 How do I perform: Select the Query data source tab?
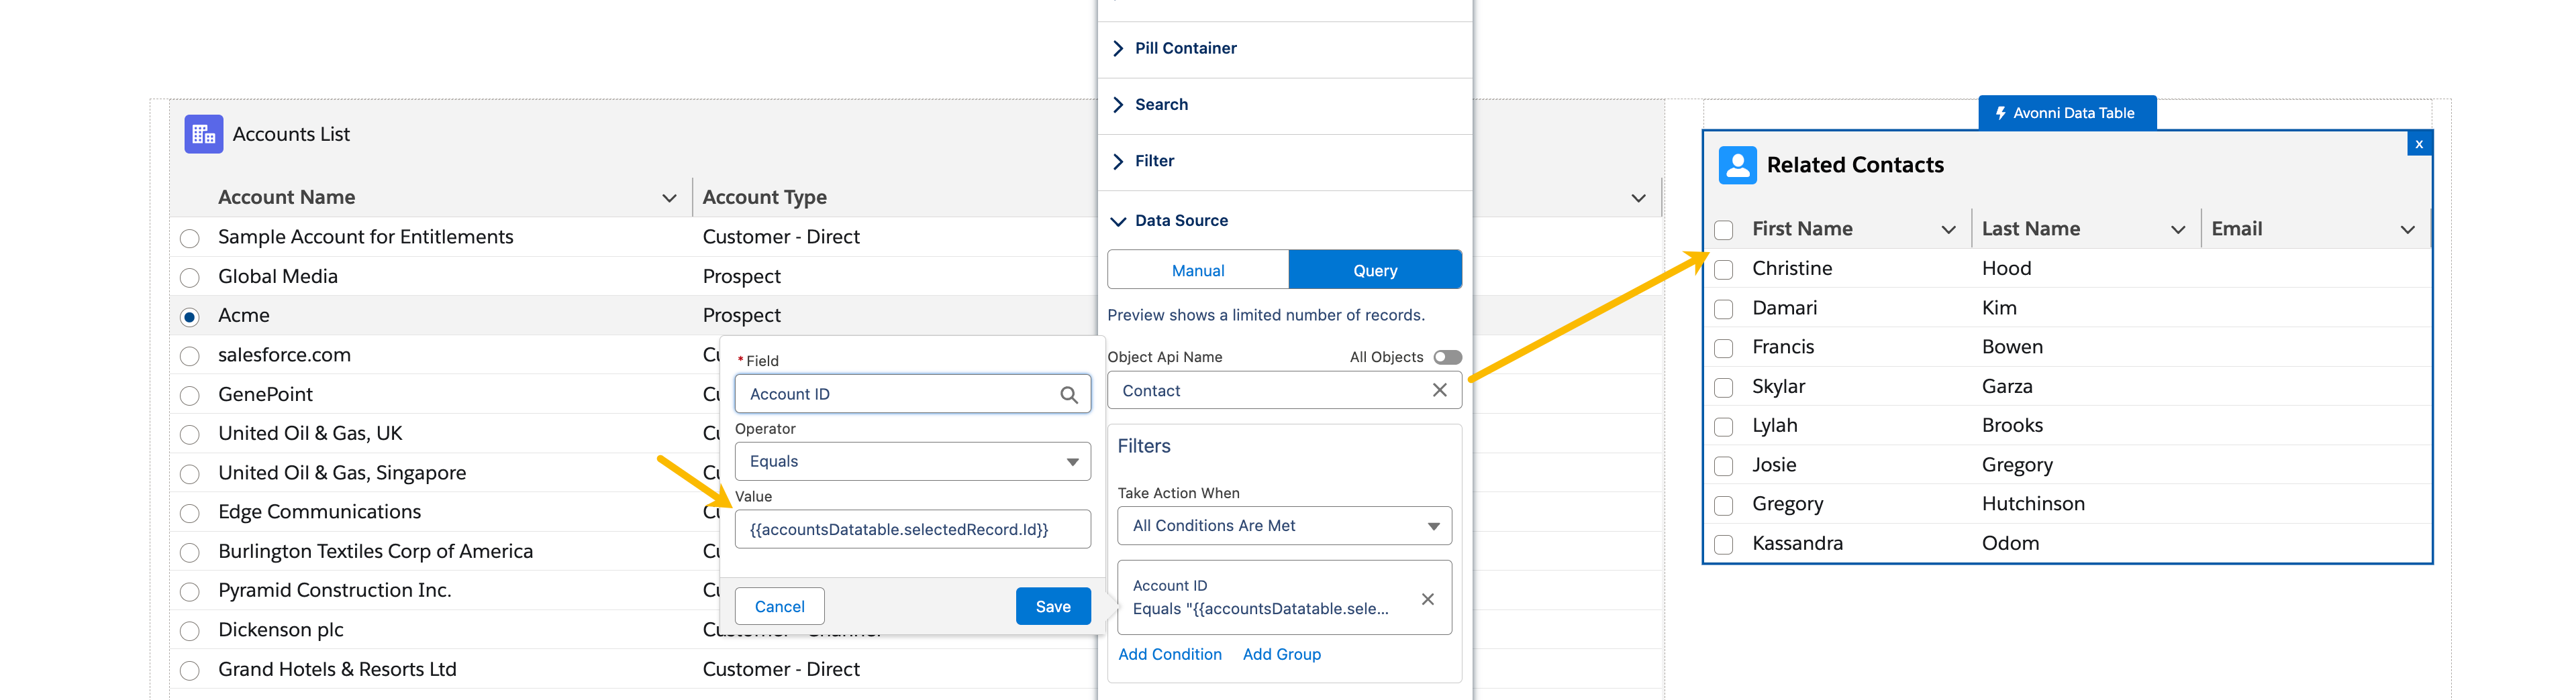point(1374,271)
